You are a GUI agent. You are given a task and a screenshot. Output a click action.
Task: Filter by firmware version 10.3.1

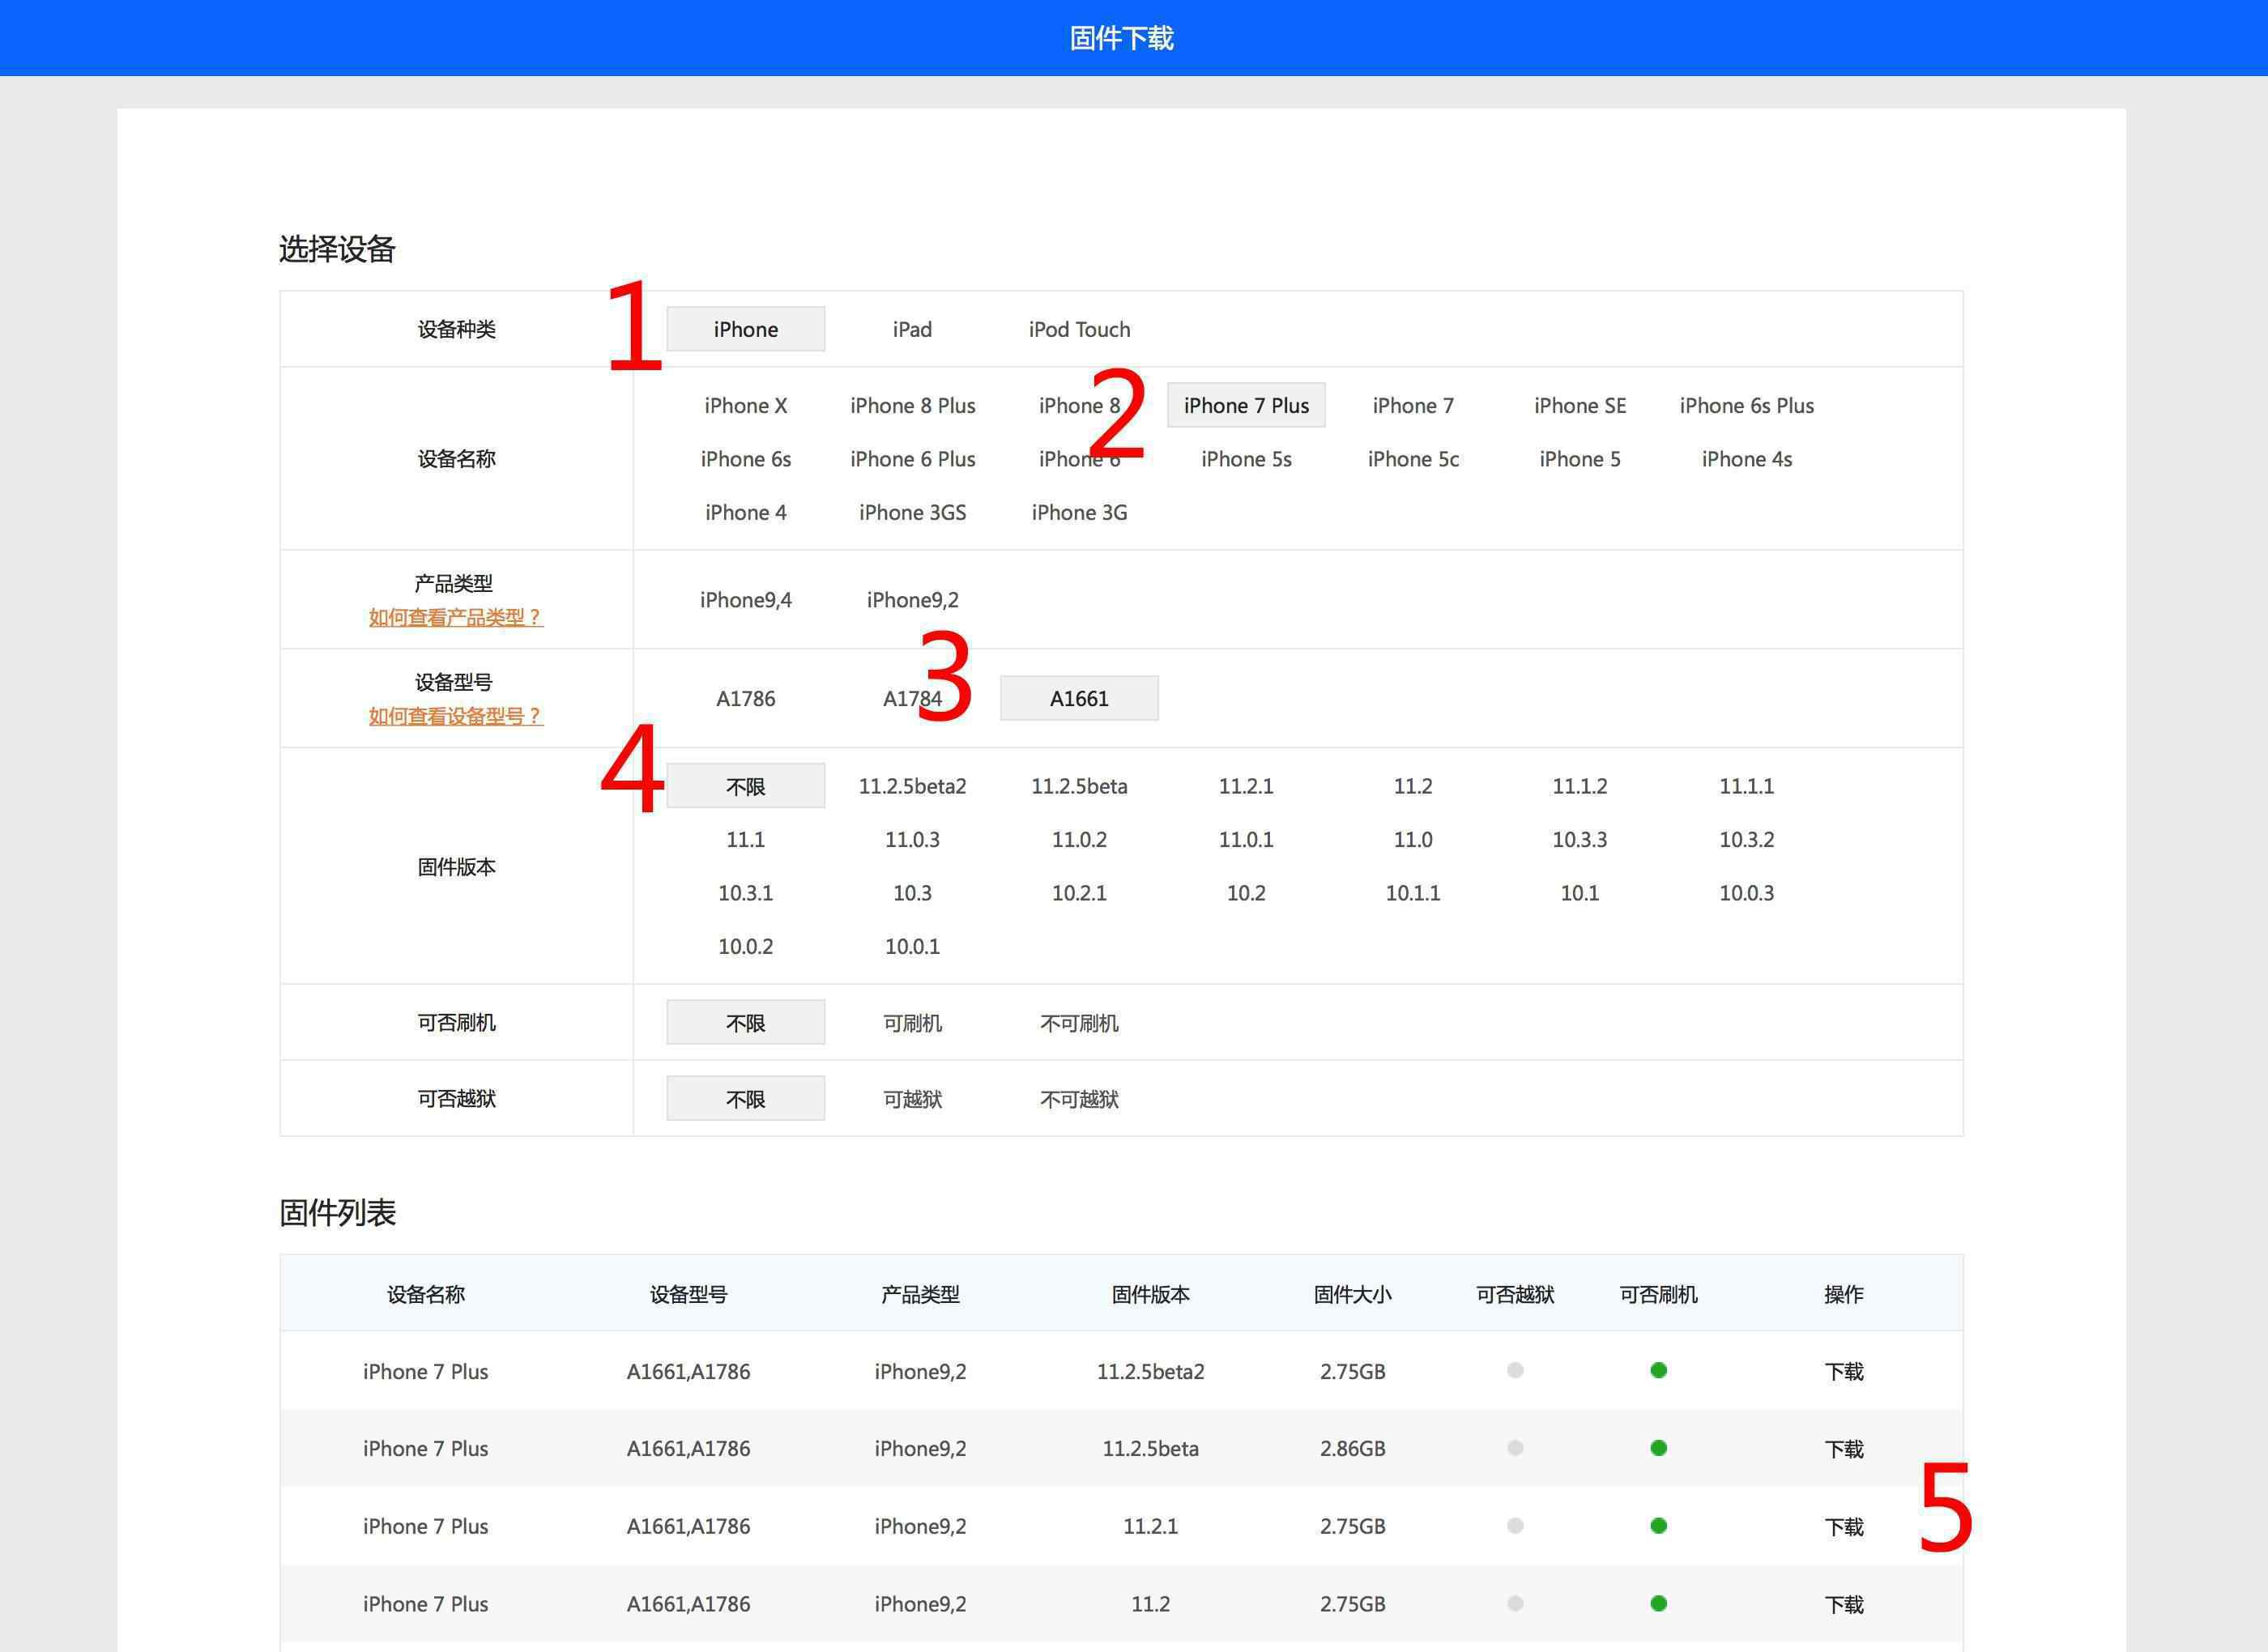point(745,893)
